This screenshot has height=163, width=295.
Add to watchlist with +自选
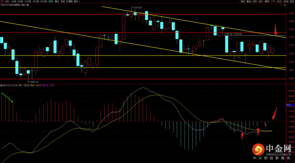click(285, 1)
